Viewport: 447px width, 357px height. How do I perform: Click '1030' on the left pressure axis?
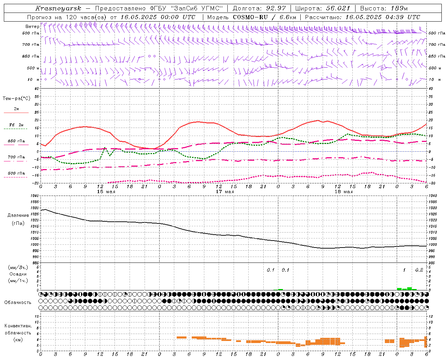coord(35,208)
